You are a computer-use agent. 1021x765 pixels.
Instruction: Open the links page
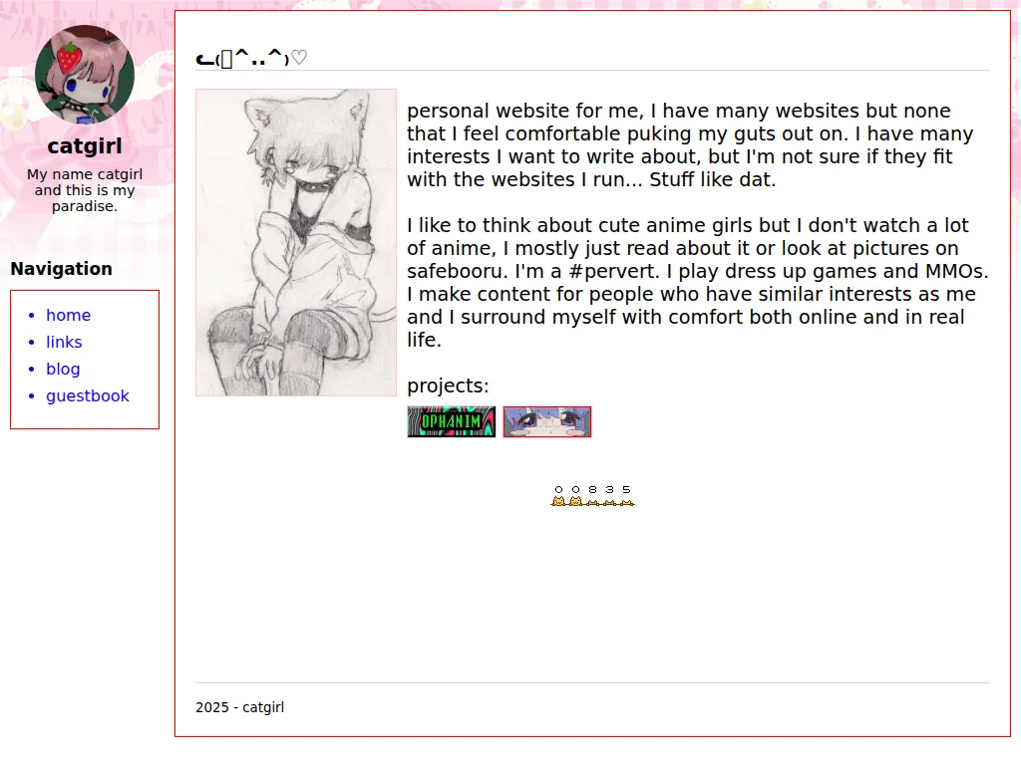(x=64, y=343)
